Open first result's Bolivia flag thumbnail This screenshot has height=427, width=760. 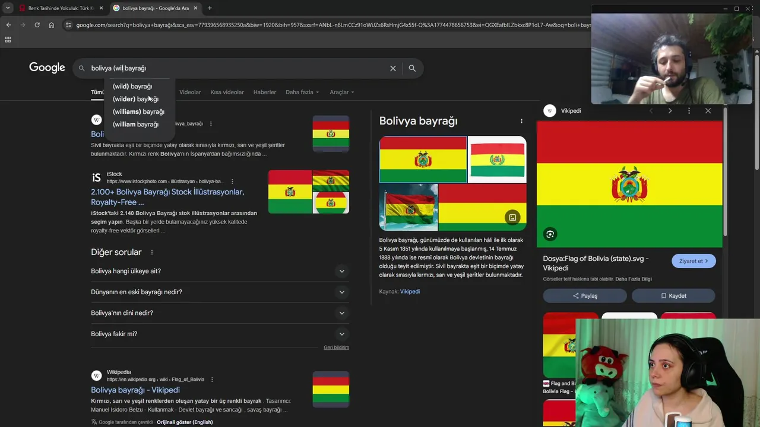click(x=331, y=134)
